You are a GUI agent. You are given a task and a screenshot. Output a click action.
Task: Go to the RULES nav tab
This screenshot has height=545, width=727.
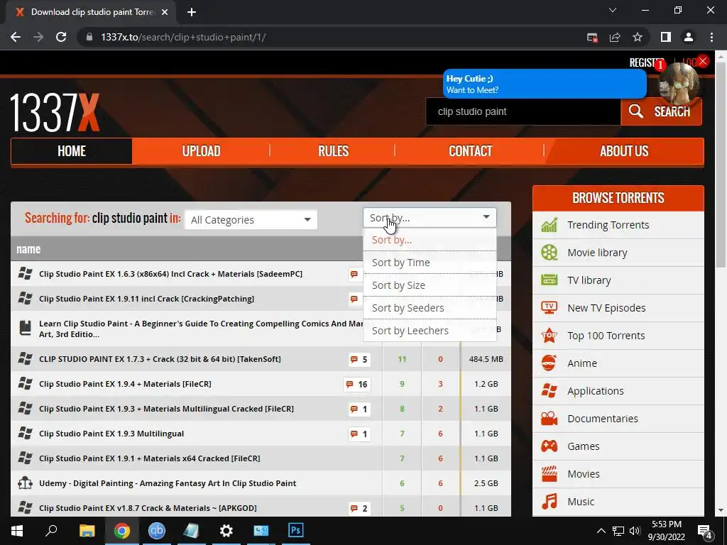pyautogui.click(x=333, y=151)
